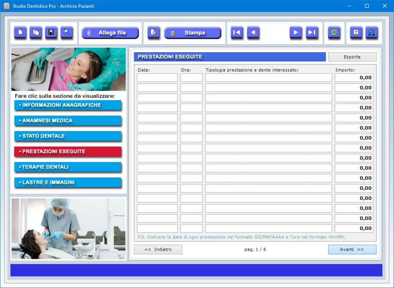394x288 pixels.
Task: Click second row Tipologia prestazione field
Action: click(268, 88)
